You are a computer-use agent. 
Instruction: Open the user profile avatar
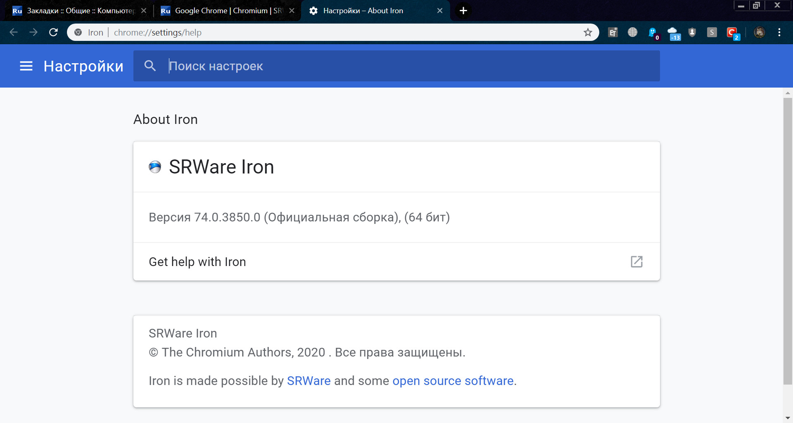[759, 32]
